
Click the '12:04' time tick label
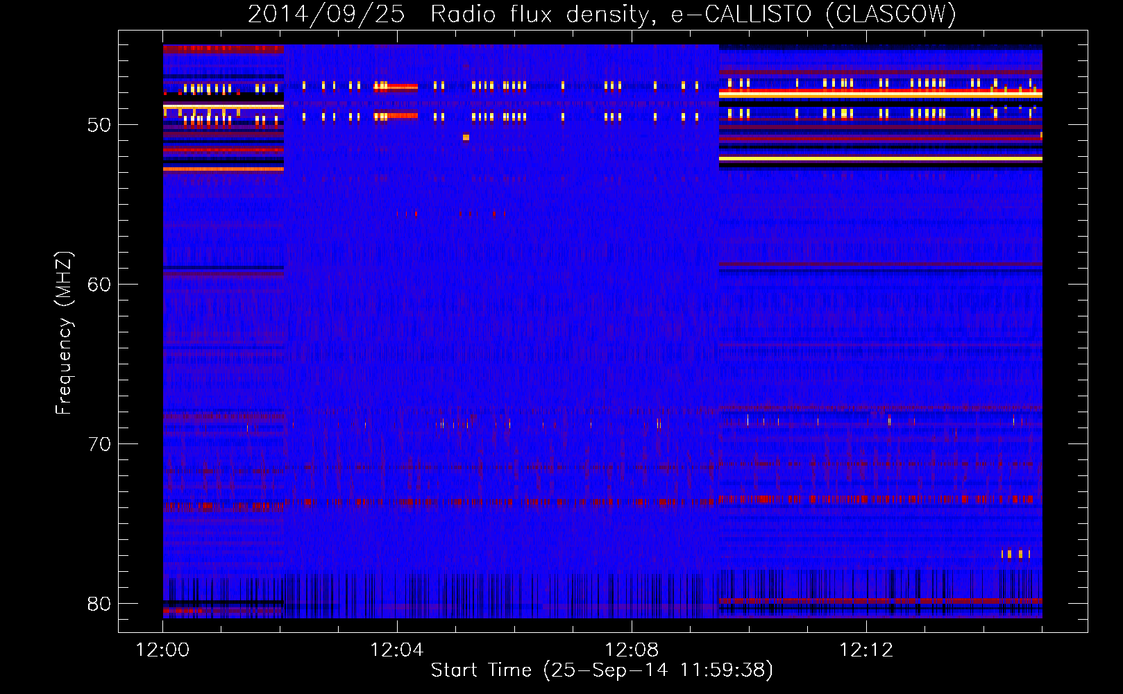point(397,650)
